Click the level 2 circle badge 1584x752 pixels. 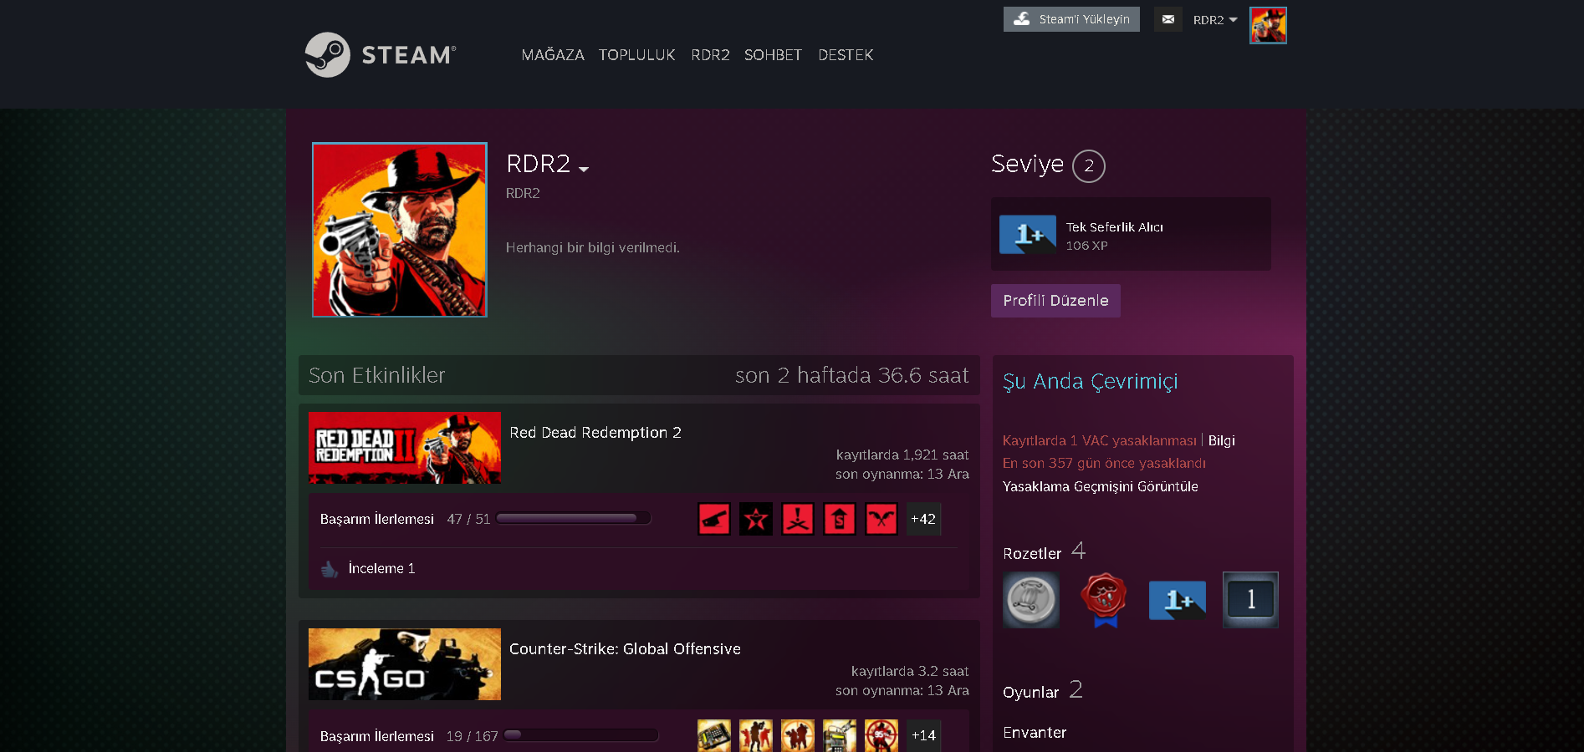pyautogui.click(x=1089, y=165)
